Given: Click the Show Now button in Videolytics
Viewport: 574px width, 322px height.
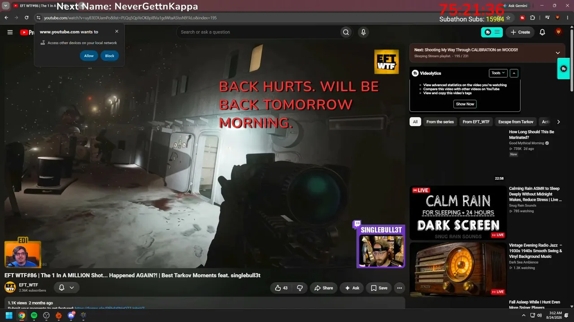Looking at the screenshot, I should coord(465,104).
